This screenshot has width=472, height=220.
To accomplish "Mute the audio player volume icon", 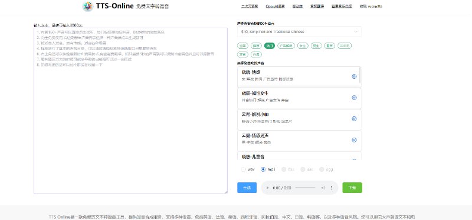I will click(x=323, y=188).
